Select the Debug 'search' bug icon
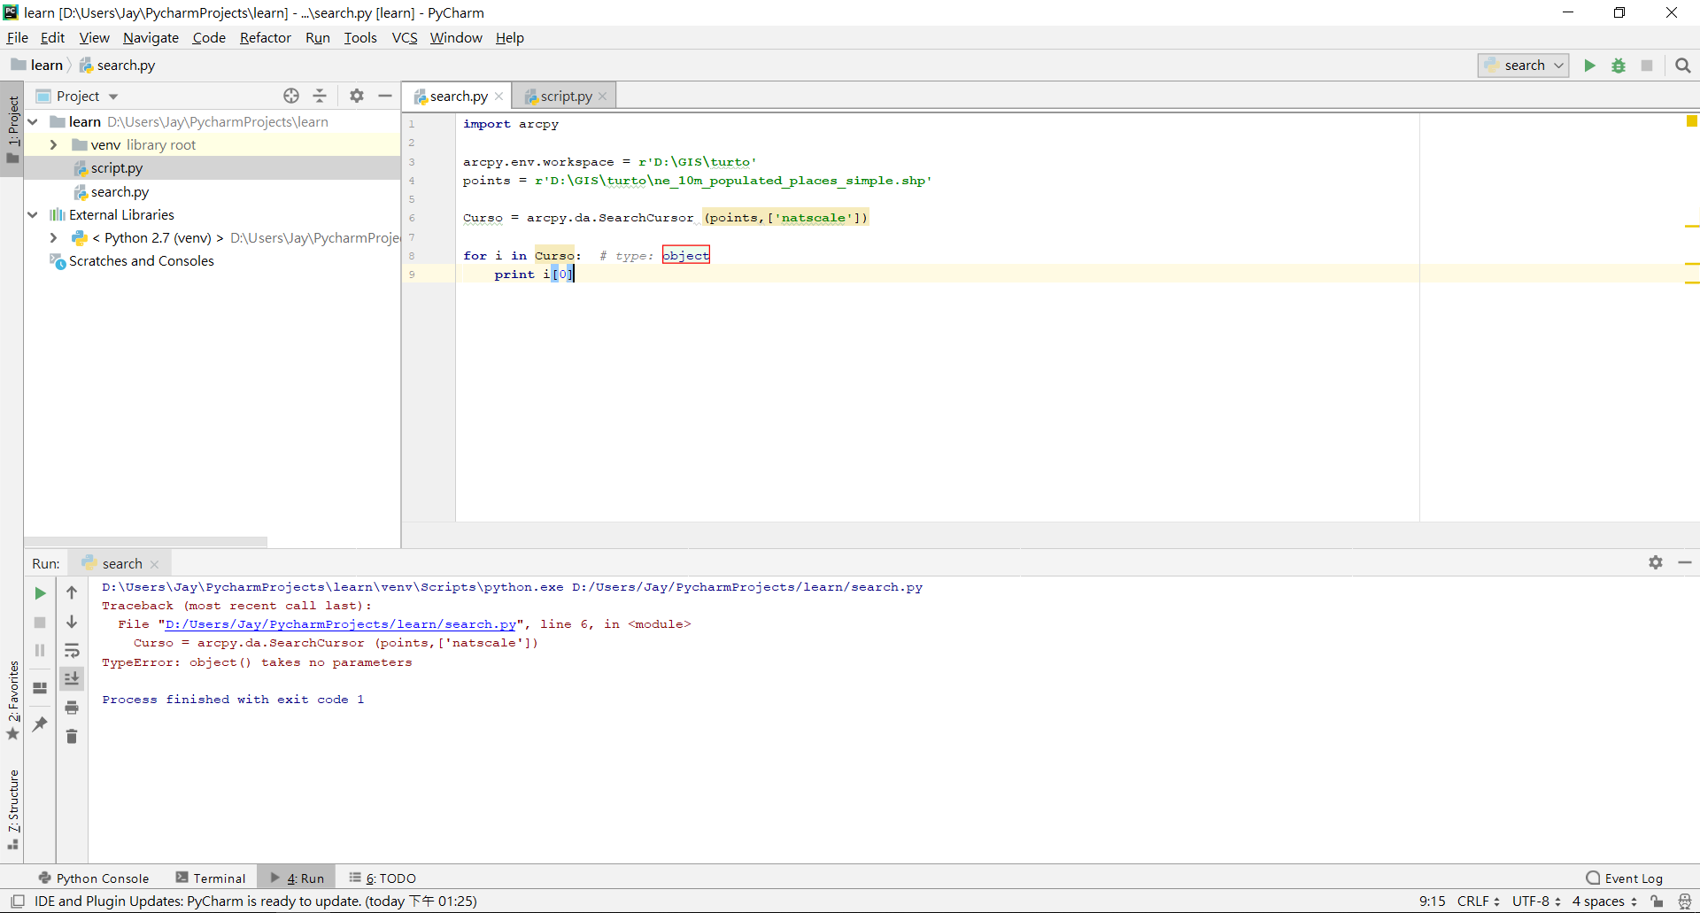 click(1619, 66)
